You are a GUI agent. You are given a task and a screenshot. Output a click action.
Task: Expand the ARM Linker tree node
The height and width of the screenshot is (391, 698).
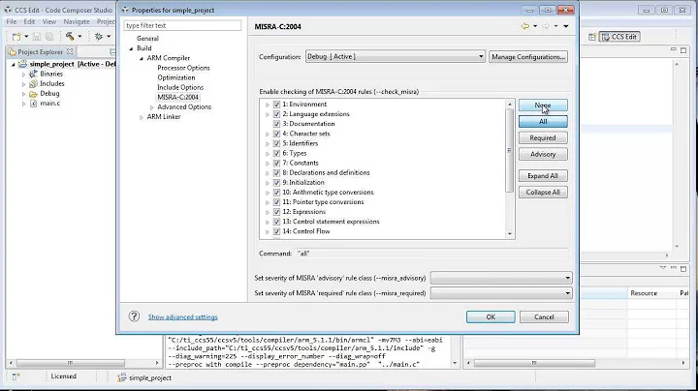tap(142, 117)
